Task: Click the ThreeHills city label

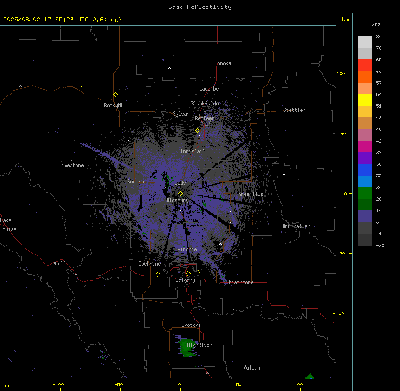Action: point(249,194)
